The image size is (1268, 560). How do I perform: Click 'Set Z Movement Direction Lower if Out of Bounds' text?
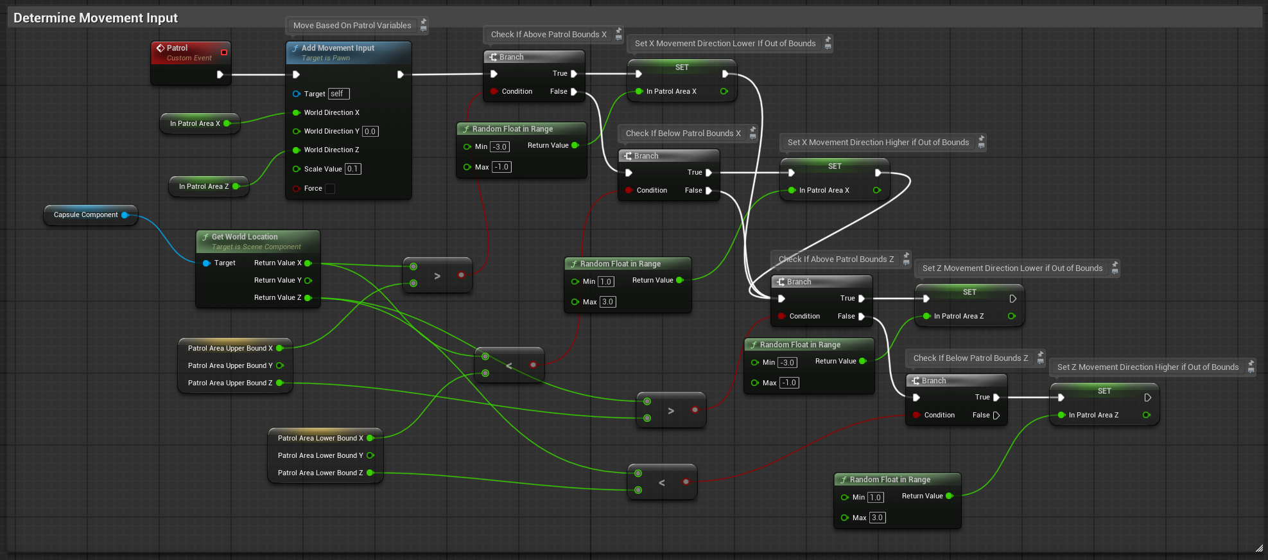[1012, 268]
